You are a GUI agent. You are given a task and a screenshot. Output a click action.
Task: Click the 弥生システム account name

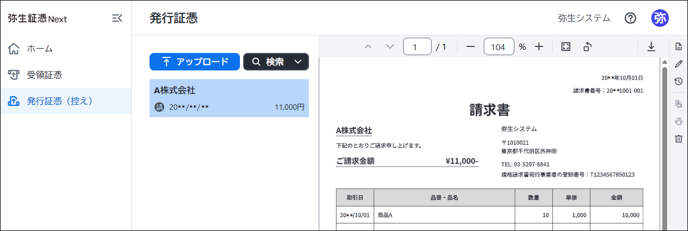584,18
